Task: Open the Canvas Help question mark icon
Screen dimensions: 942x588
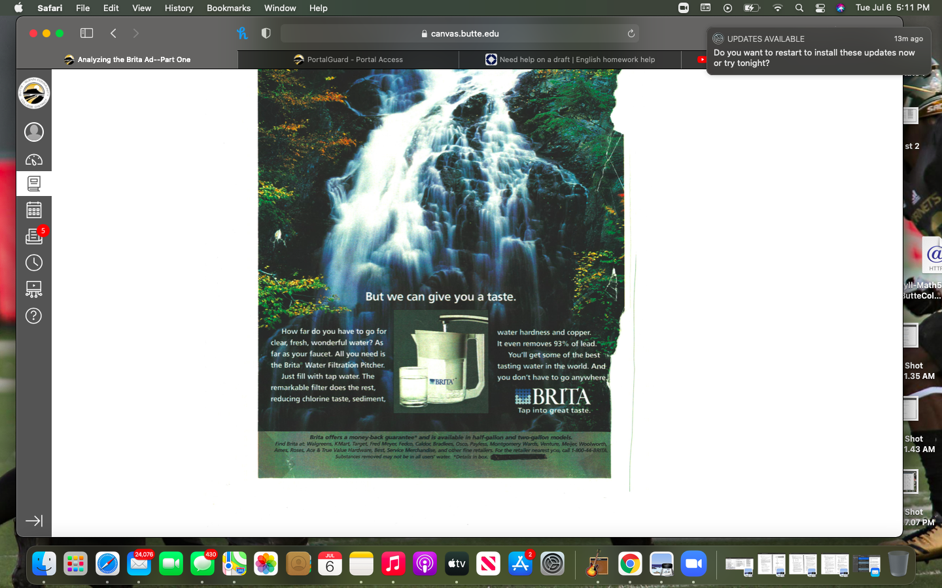Action: pyautogui.click(x=34, y=316)
